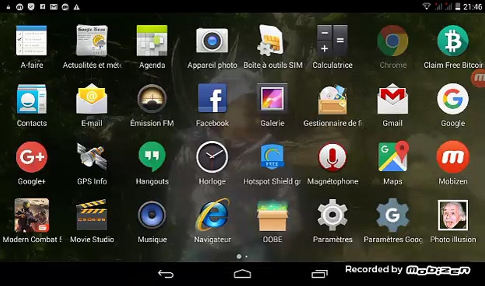This screenshot has height=286, width=485.
Task: Open the Horloge clock app
Action: tap(212, 157)
